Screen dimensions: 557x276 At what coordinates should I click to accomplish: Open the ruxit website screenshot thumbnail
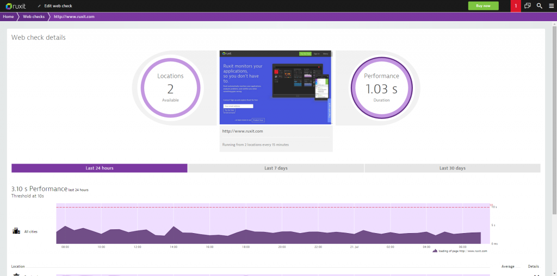point(276,87)
